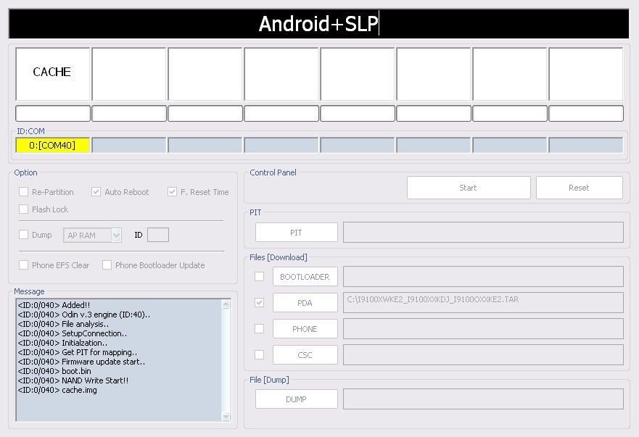This screenshot has width=639, height=437.
Task: Click the Start button
Action: tap(469, 188)
